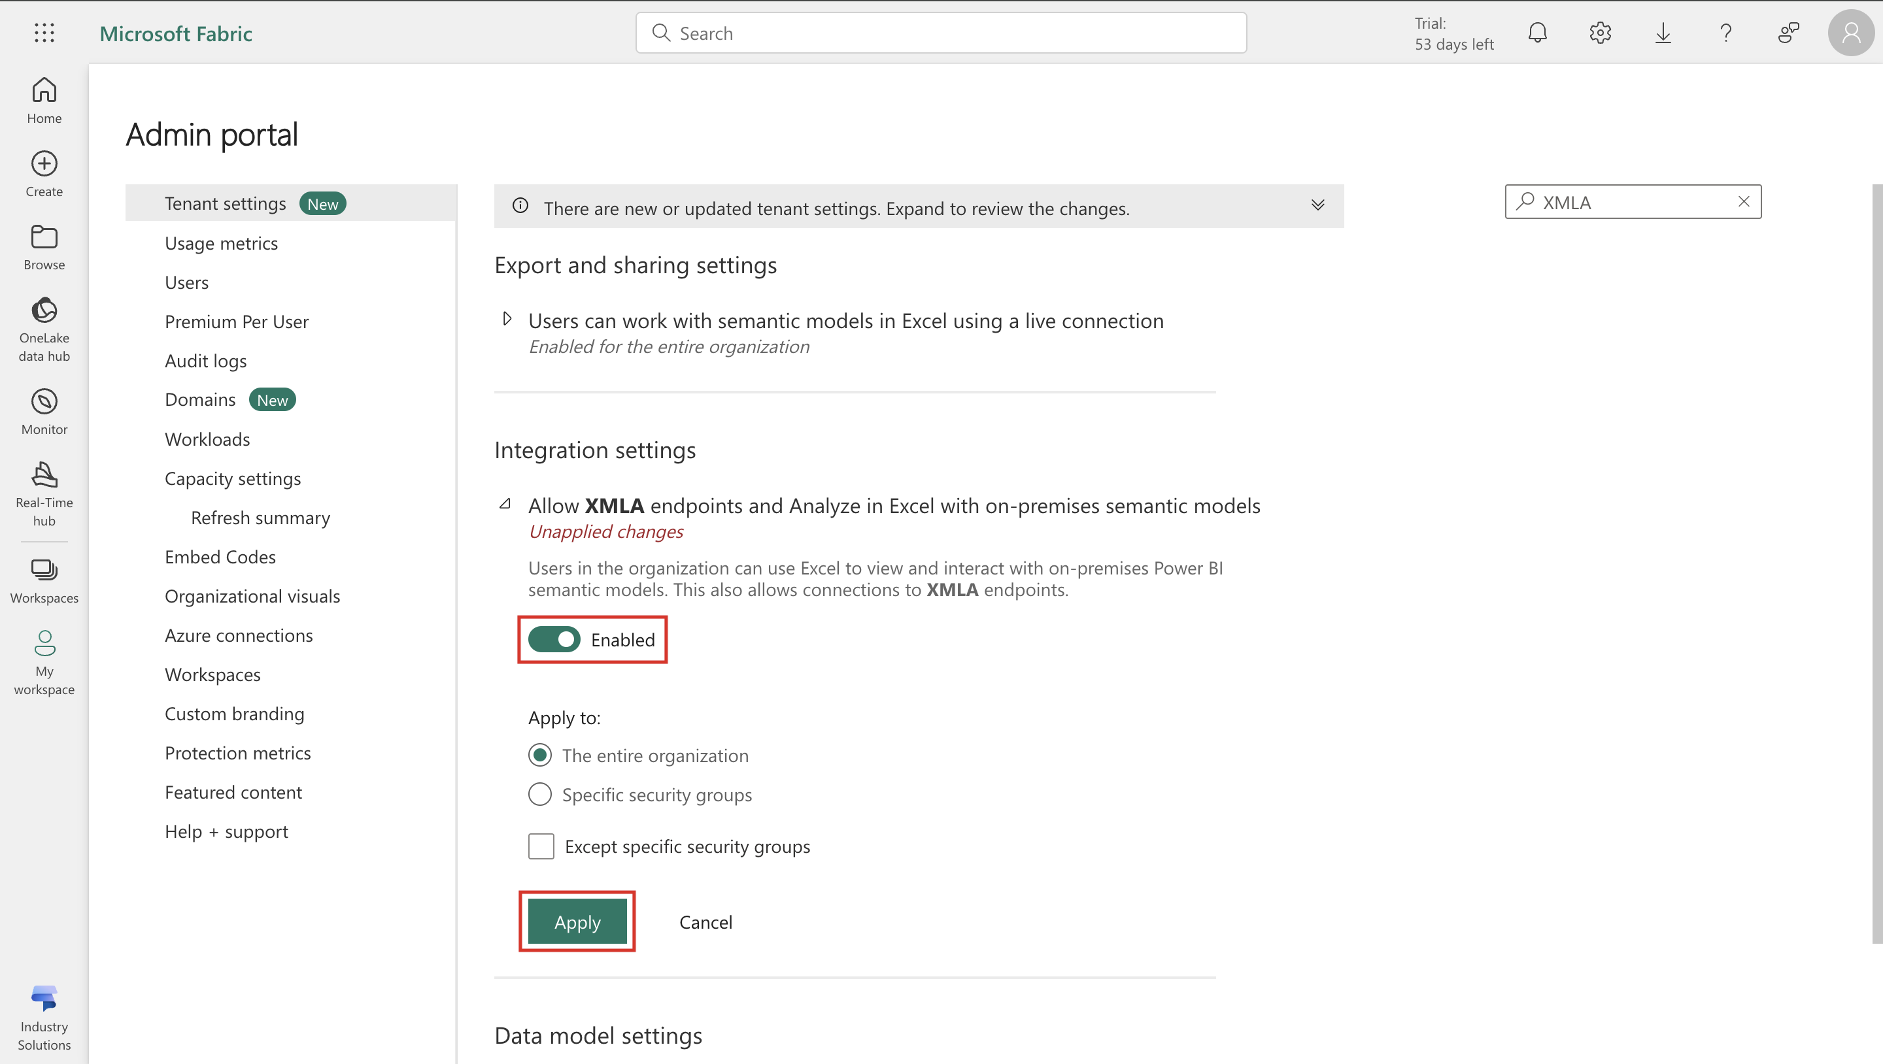Screen dimensions: 1883x1064
Task: Clear the XMLA settings filter
Action: [x=1743, y=202]
